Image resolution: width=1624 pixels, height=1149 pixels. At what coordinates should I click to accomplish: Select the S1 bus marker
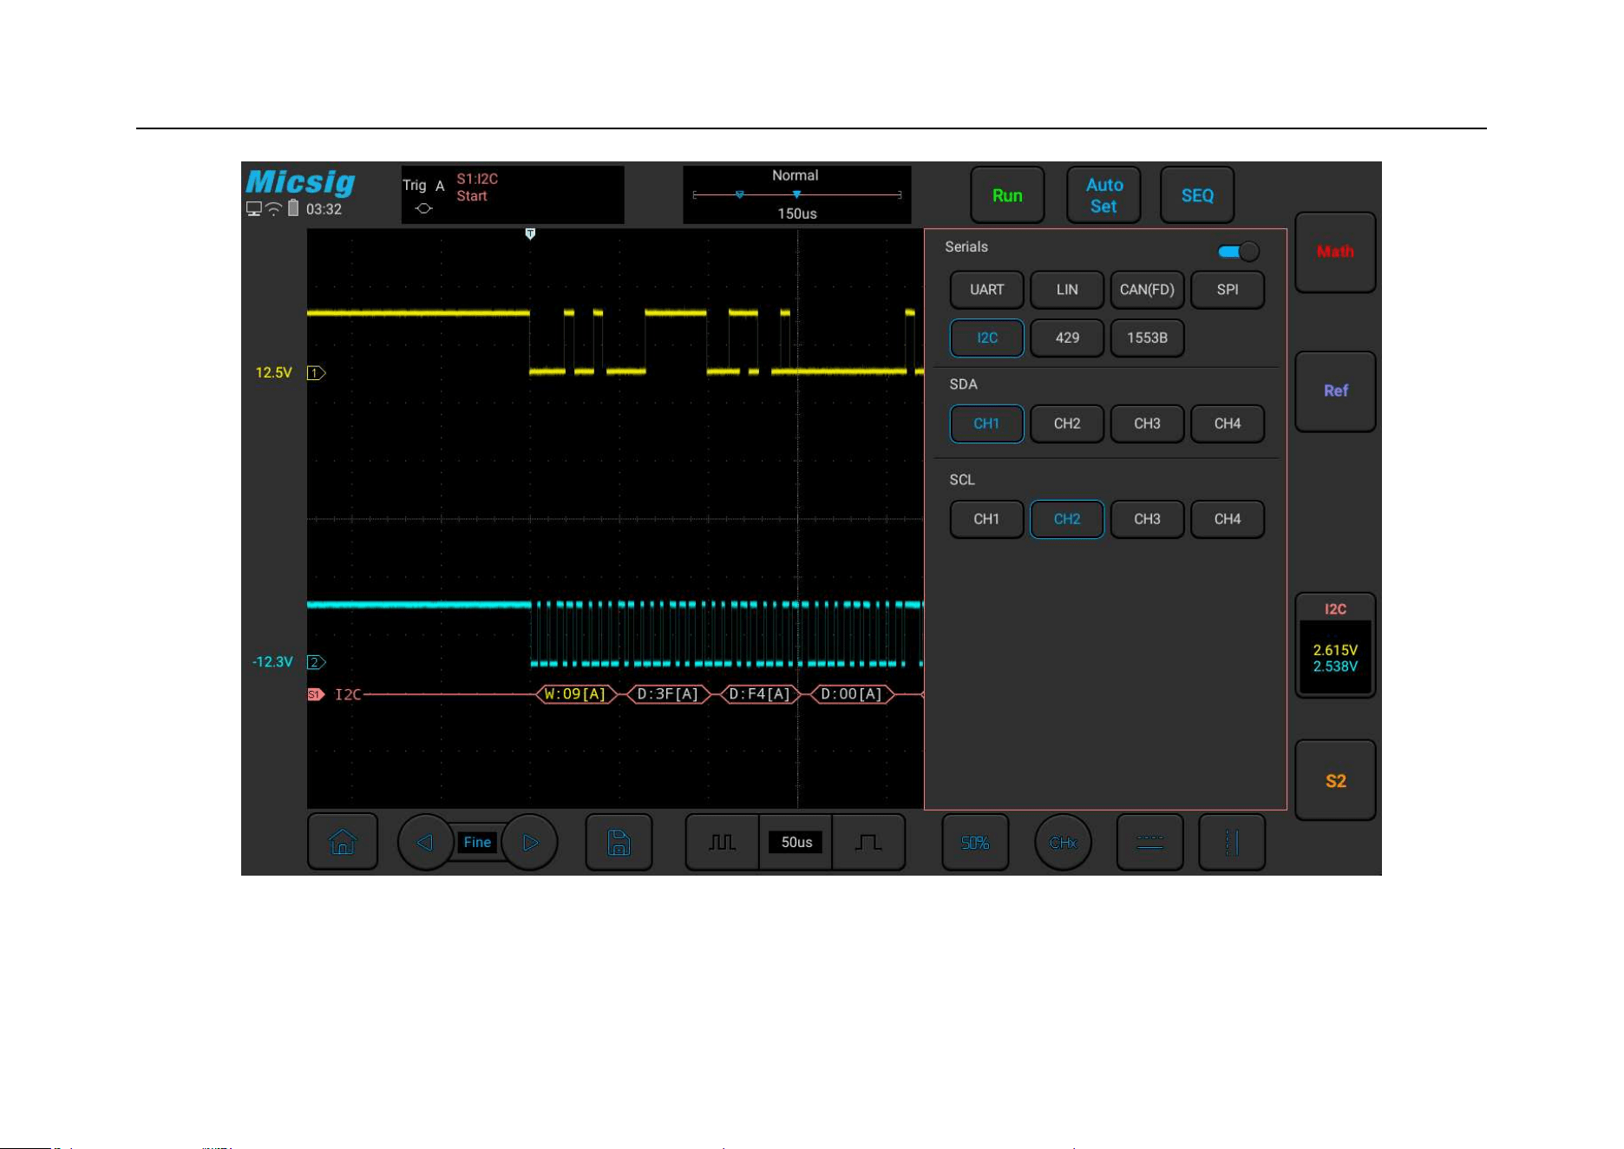[316, 694]
